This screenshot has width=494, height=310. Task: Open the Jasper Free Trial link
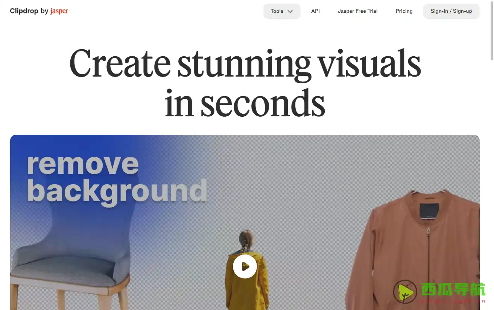point(357,11)
